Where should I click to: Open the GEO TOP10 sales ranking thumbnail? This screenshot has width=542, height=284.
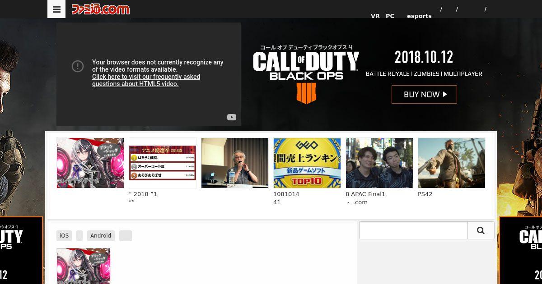[x=307, y=163]
